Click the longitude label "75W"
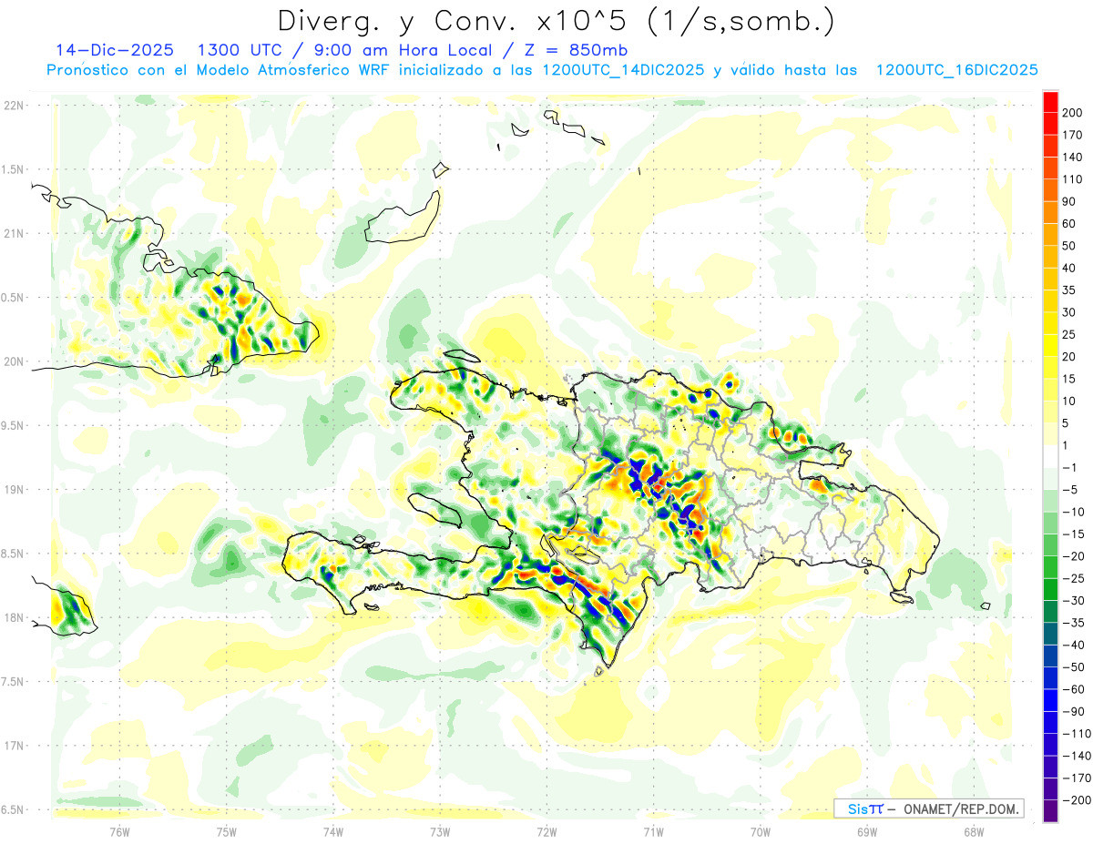The height and width of the screenshot is (844, 1093). tap(227, 831)
